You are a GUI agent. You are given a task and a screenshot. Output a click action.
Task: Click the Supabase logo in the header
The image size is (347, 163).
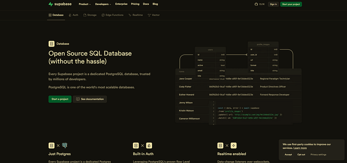pos(60,4)
